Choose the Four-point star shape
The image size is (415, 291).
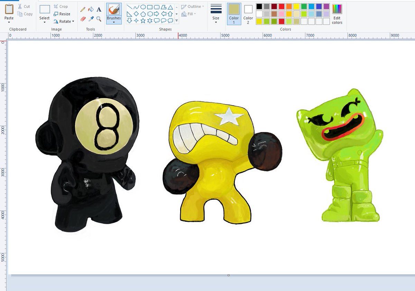click(x=136, y=20)
